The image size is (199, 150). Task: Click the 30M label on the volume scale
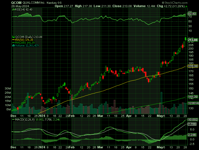(8, 89)
